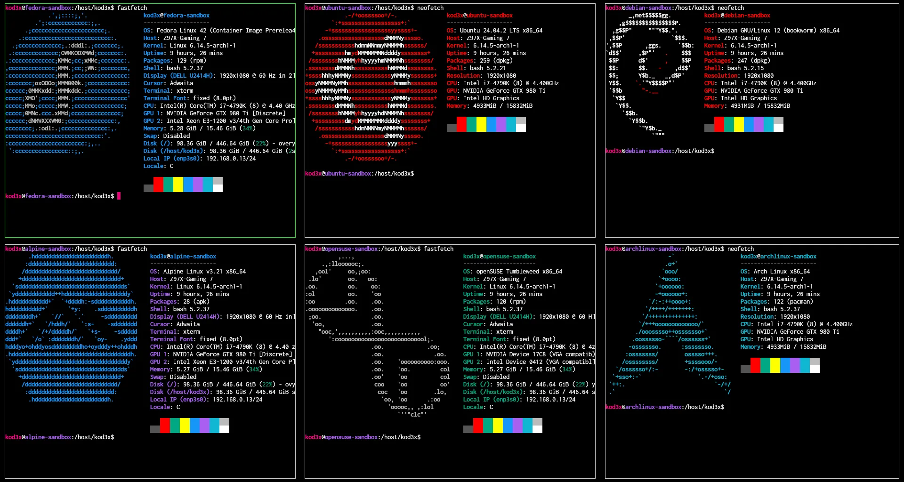Image resolution: width=904 pixels, height=482 pixels.
Task: Click 'neofetch' command in ubuntu terminal
Action: pos(430,8)
